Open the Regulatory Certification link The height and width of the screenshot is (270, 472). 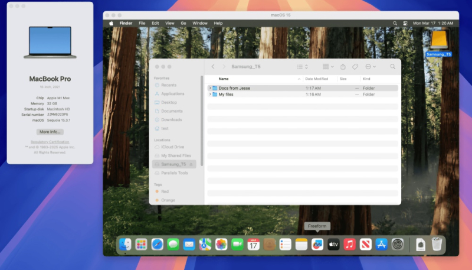coord(50,142)
